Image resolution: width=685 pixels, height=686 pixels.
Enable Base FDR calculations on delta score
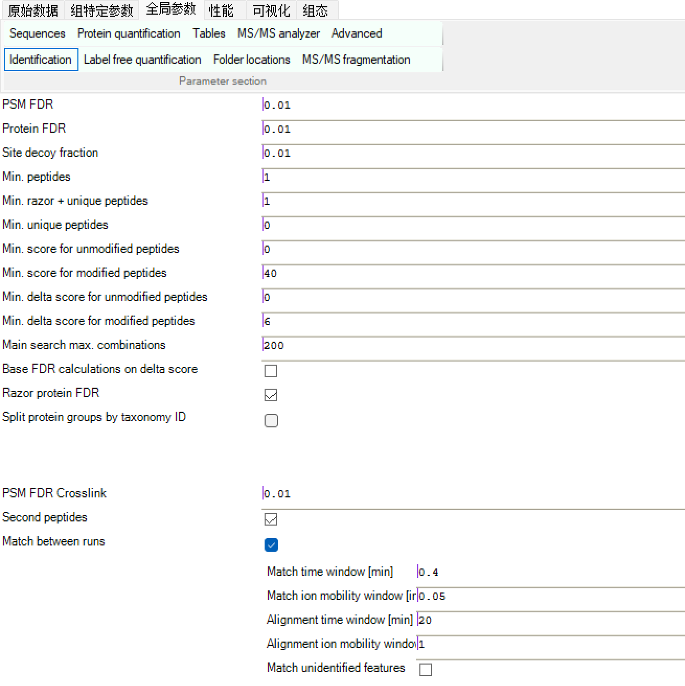(271, 371)
